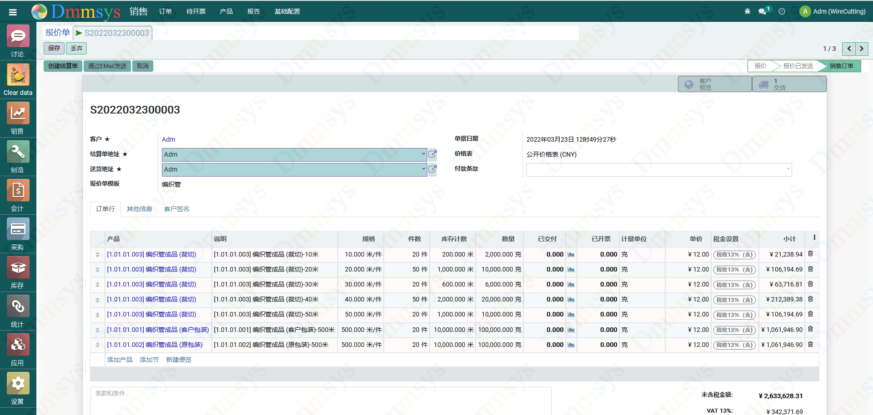Open the 库存 inventory app

tap(18, 272)
